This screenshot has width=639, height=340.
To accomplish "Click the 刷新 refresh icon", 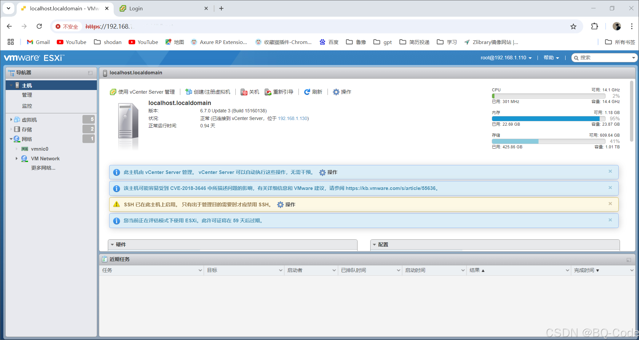I will [x=307, y=92].
